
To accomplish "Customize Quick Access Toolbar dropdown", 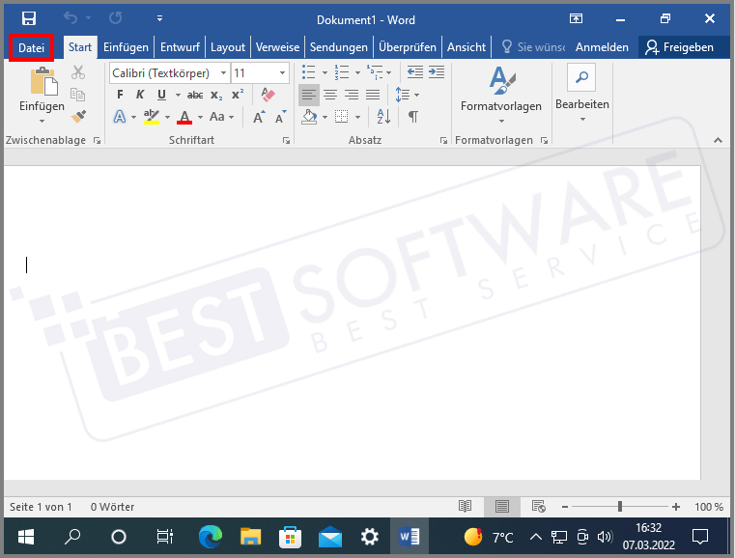I will click(159, 18).
